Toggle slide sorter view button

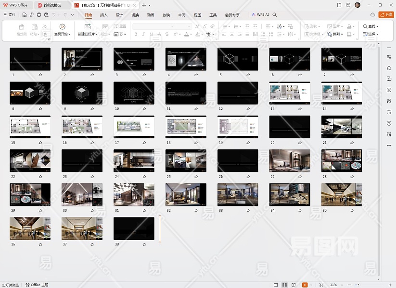(x=285, y=285)
